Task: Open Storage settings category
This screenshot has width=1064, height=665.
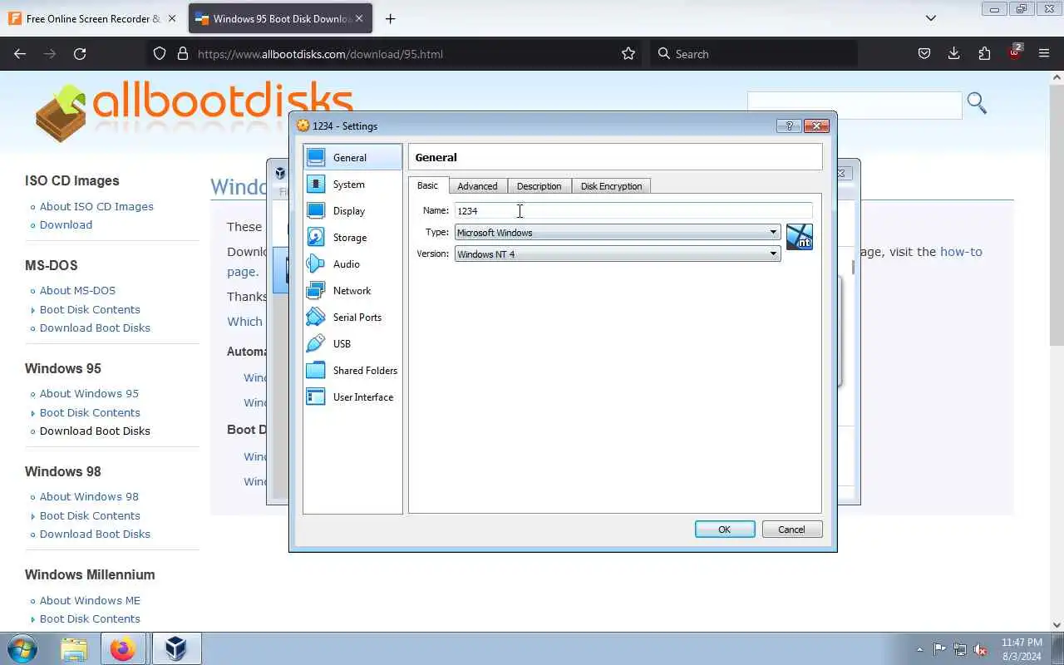Action: point(352,237)
